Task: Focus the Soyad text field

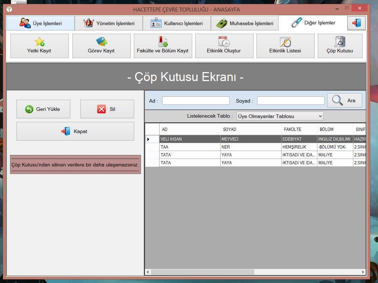Action: [x=290, y=101]
